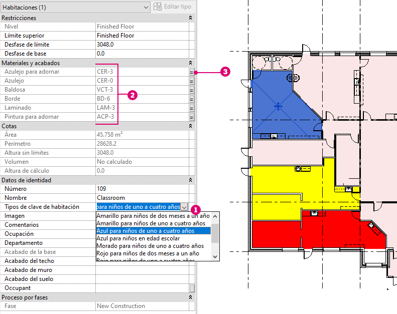Click the ACP-3 value
The width and height of the screenshot is (397, 314).
[105, 117]
